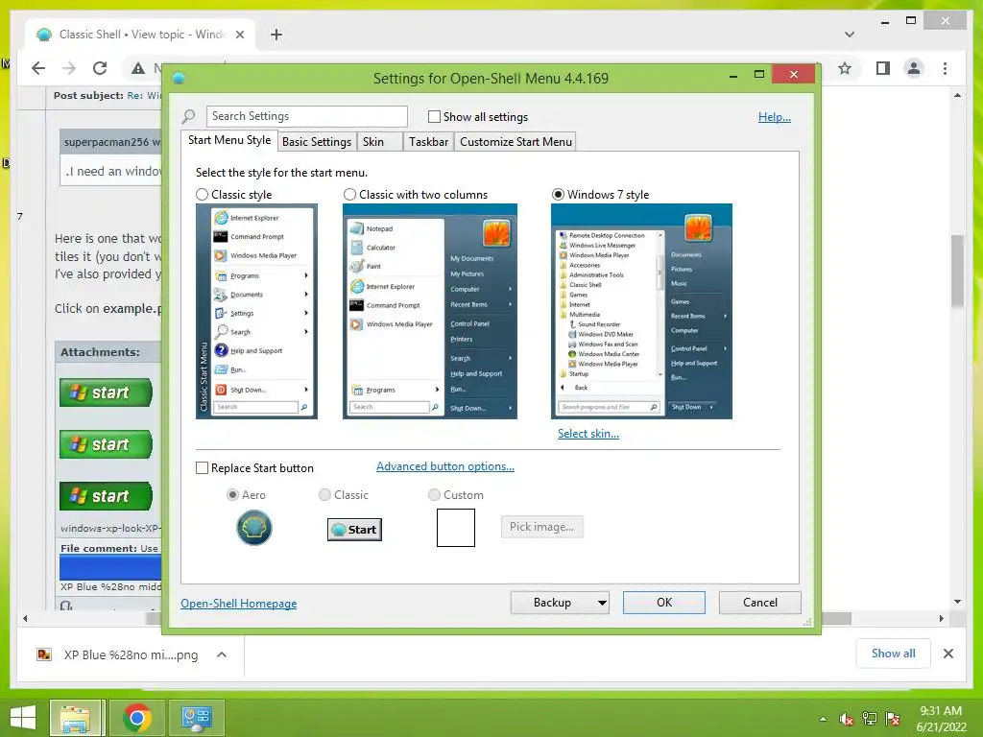Open the Windows Start button on taskbar
The width and height of the screenshot is (983, 737).
[23, 718]
